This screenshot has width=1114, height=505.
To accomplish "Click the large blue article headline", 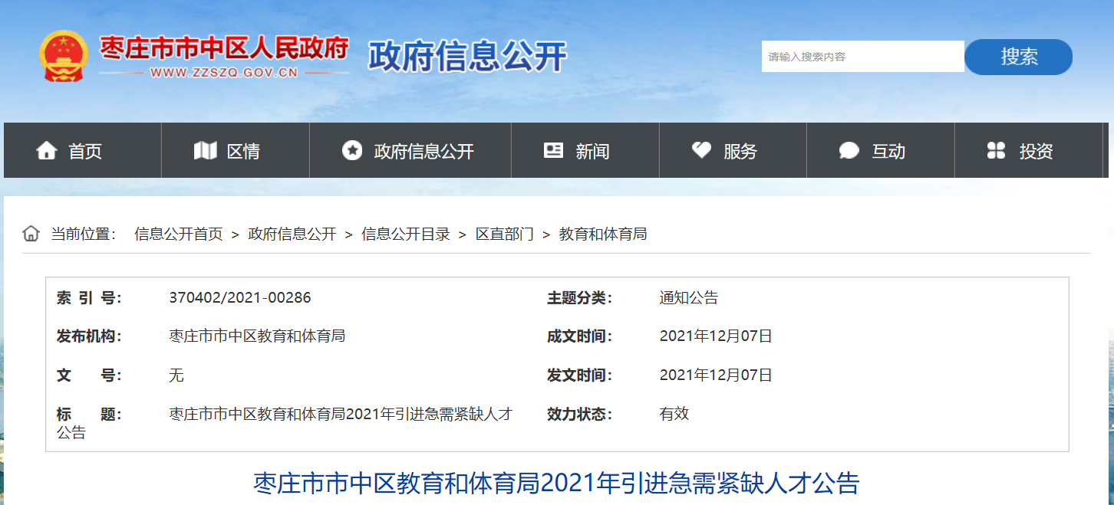I will click(x=556, y=484).
